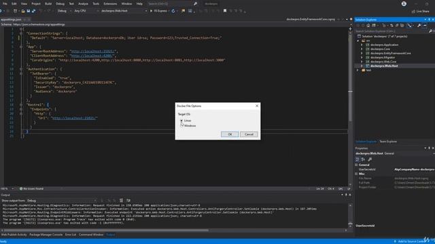
Task: Confirm Docker File Options with OK
Action: pyautogui.click(x=230, y=134)
